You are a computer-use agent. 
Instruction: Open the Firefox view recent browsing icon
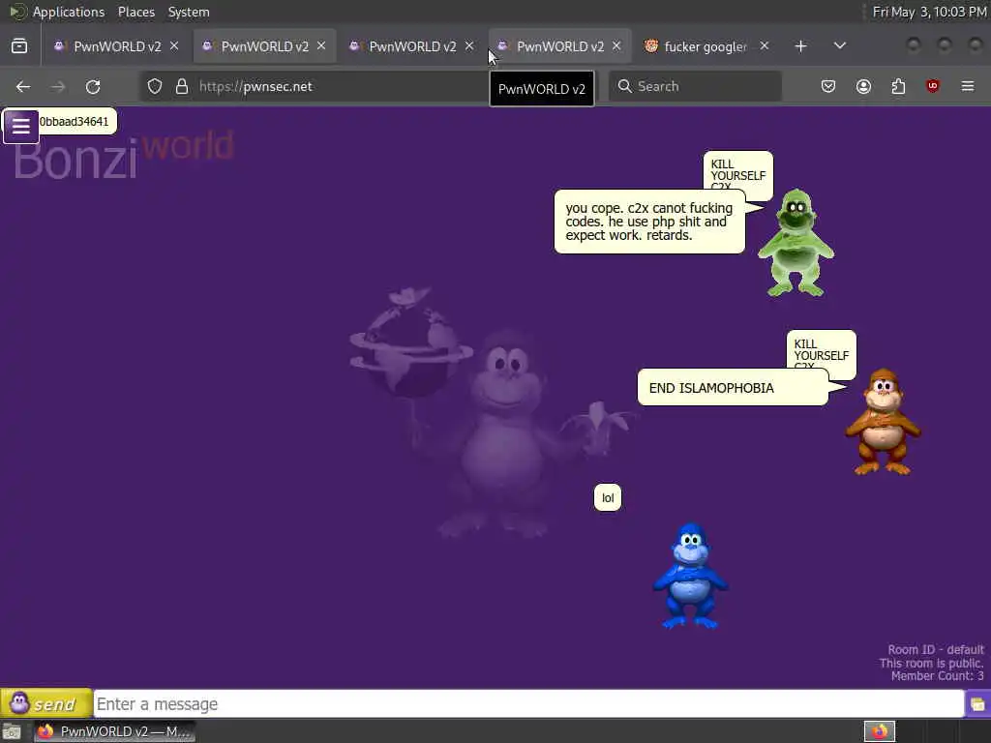coord(19,46)
